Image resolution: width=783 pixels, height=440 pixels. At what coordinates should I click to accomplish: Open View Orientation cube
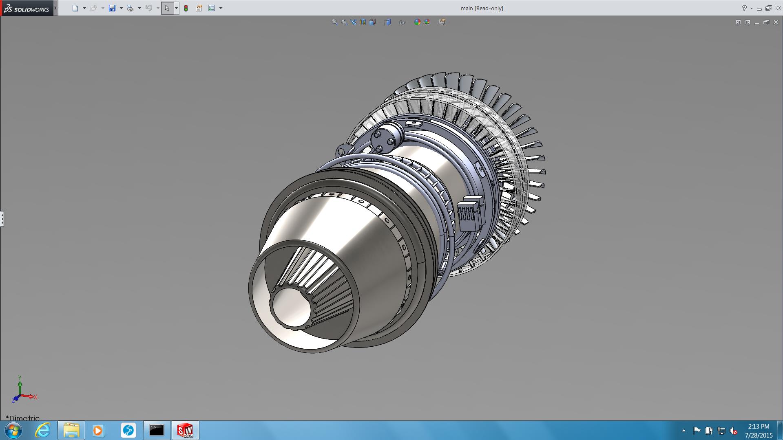[x=372, y=22]
